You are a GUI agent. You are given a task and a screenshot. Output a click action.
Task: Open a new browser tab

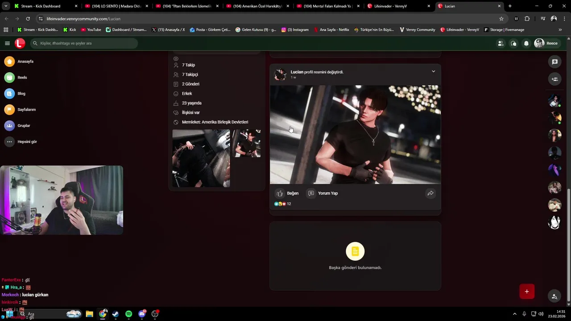(x=510, y=6)
